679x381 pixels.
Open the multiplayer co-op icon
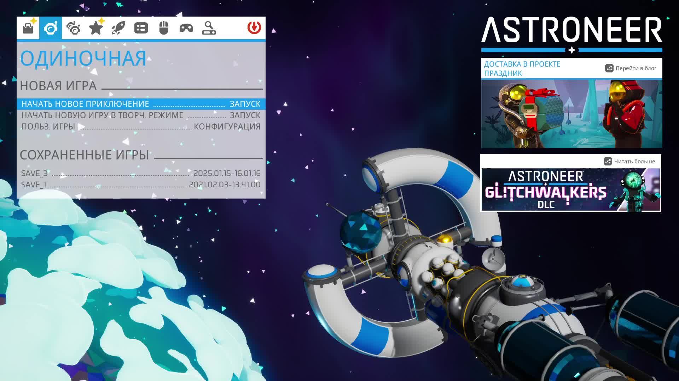(73, 28)
